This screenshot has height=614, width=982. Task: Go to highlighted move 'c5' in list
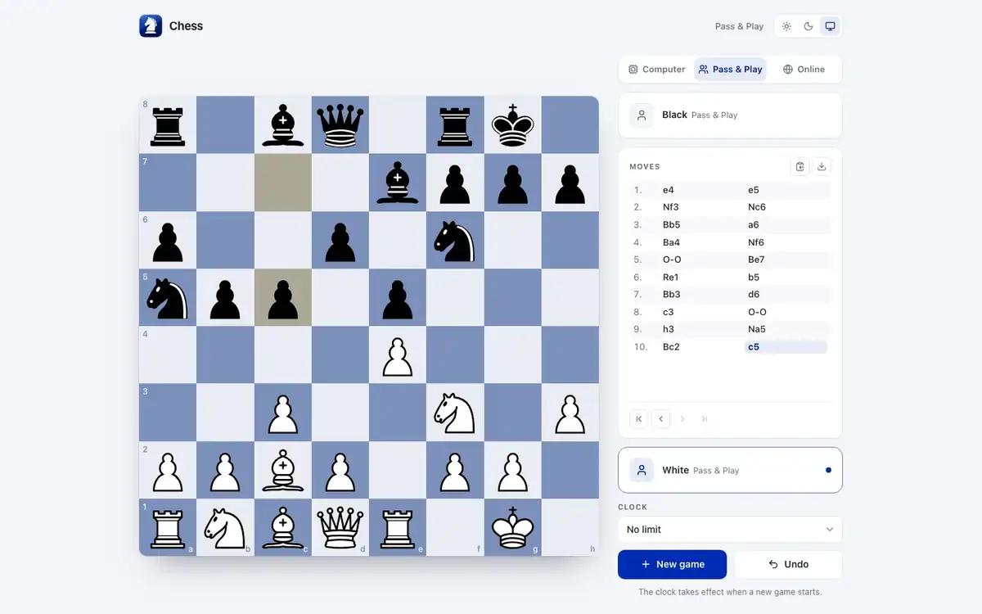pyautogui.click(x=786, y=347)
